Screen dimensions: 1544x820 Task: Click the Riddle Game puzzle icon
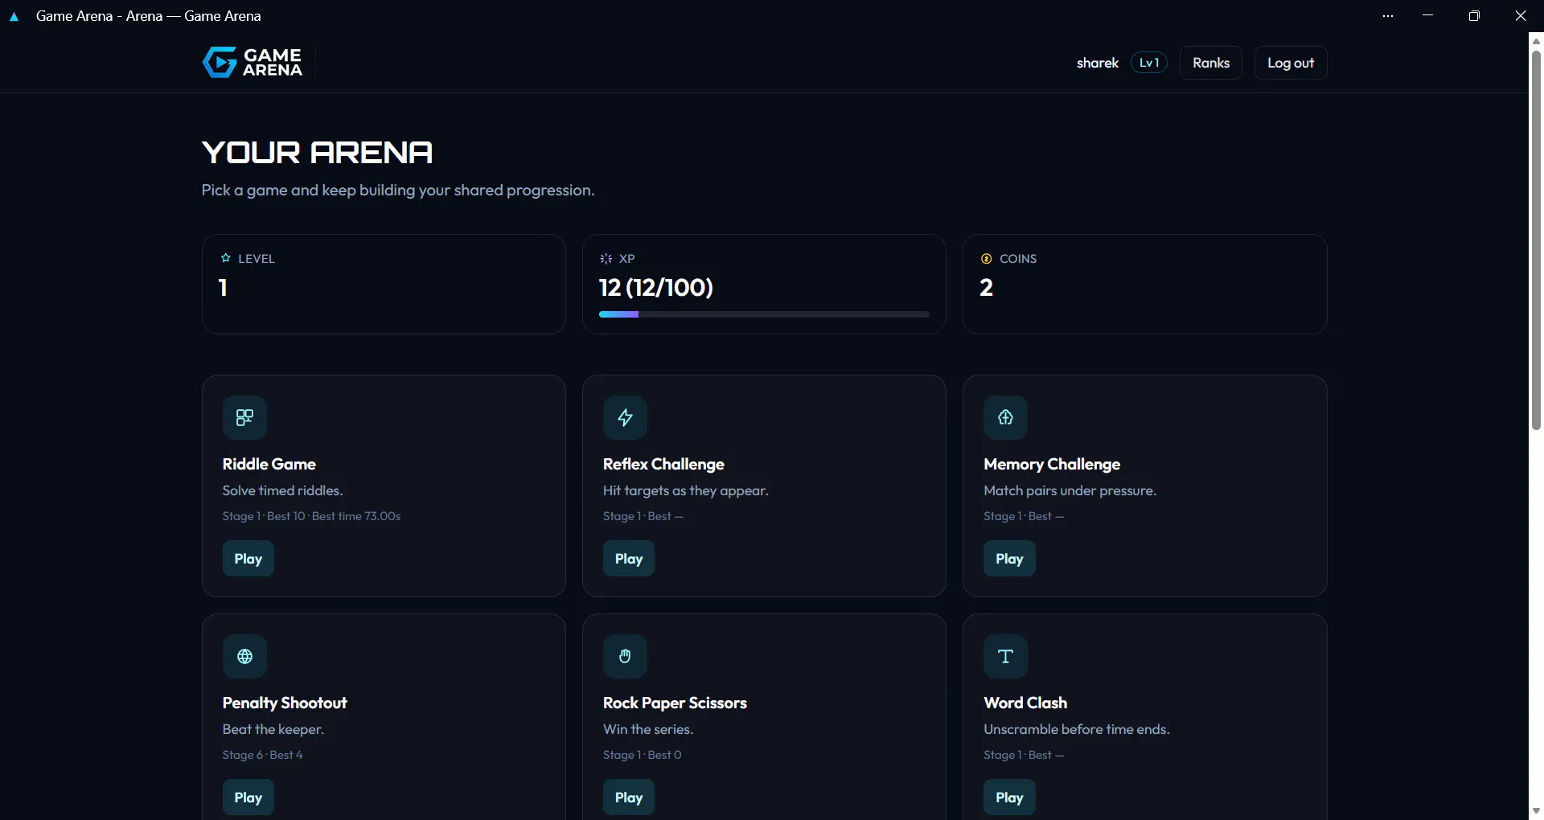(244, 417)
